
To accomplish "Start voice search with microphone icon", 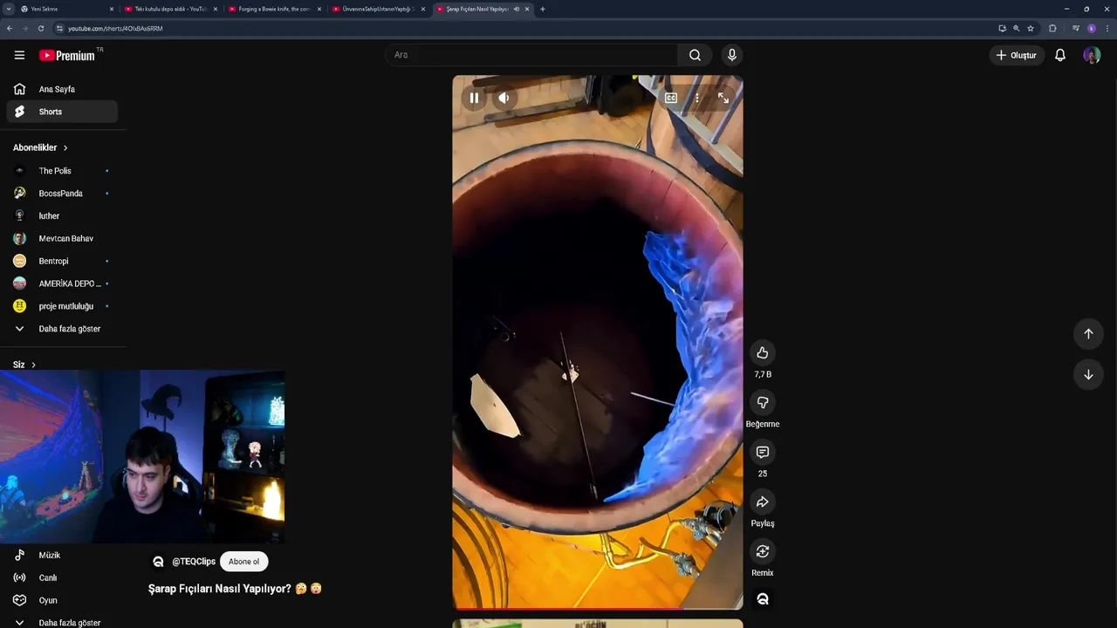I will [732, 55].
